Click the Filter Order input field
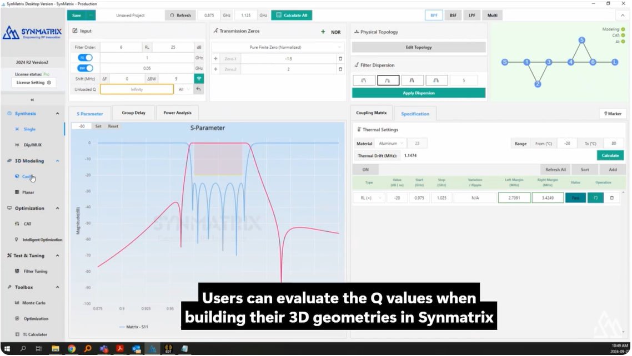Image resolution: width=632 pixels, height=356 pixels. click(121, 48)
